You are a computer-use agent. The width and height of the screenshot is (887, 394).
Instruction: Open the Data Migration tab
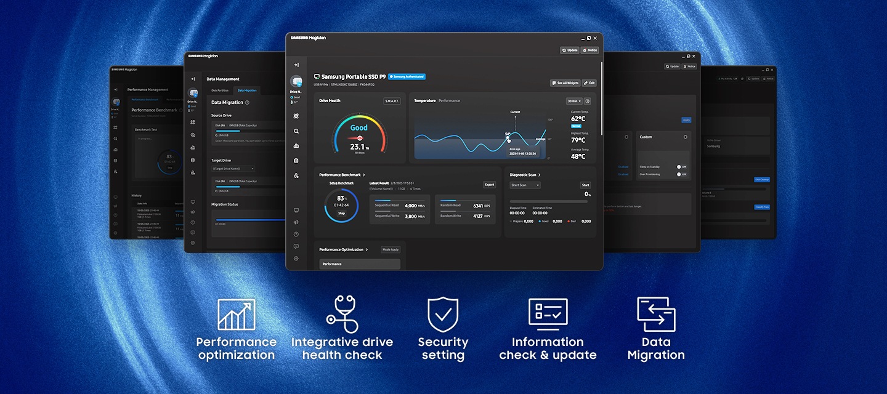(x=247, y=90)
